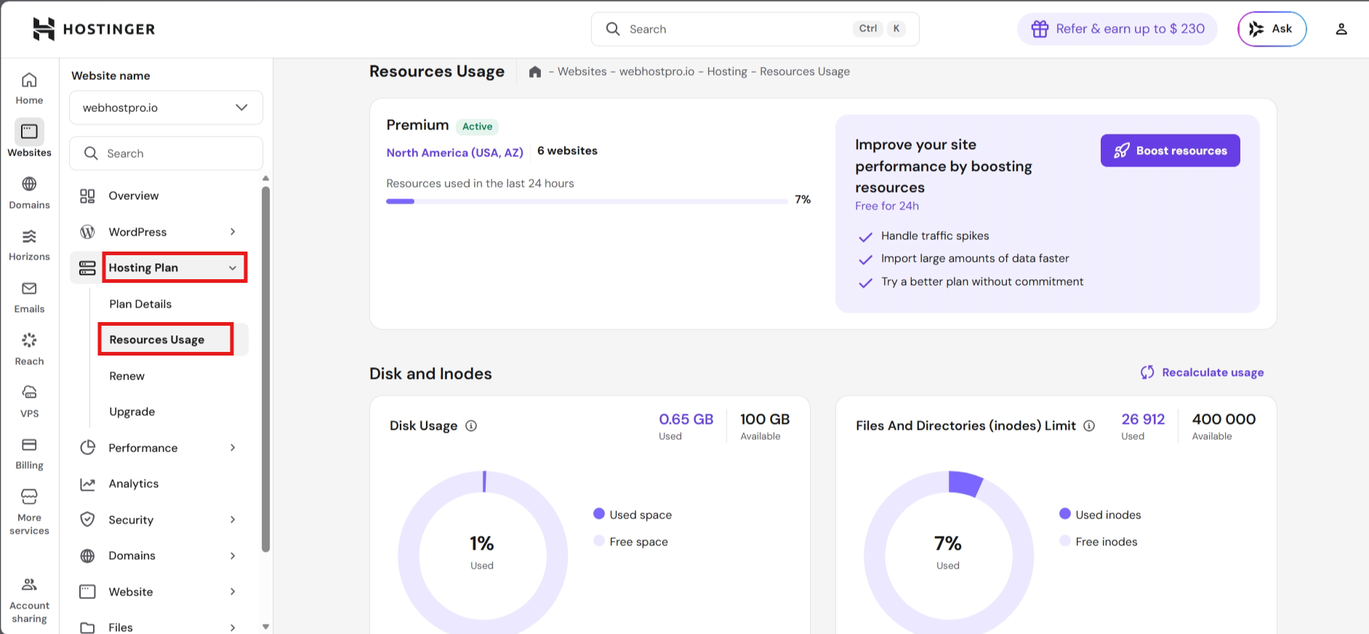
Task: Open VPS in left rail
Action: tap(29, 402)
